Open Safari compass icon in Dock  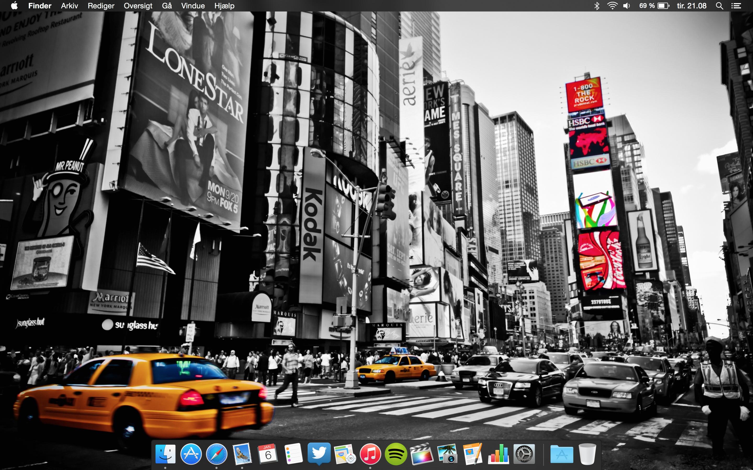[217, 454]
